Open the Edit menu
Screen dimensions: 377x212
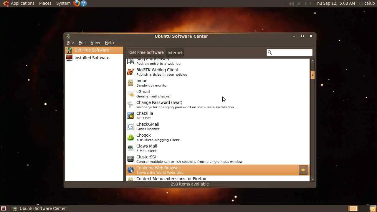pyautogui.click(x=82, y=43)
